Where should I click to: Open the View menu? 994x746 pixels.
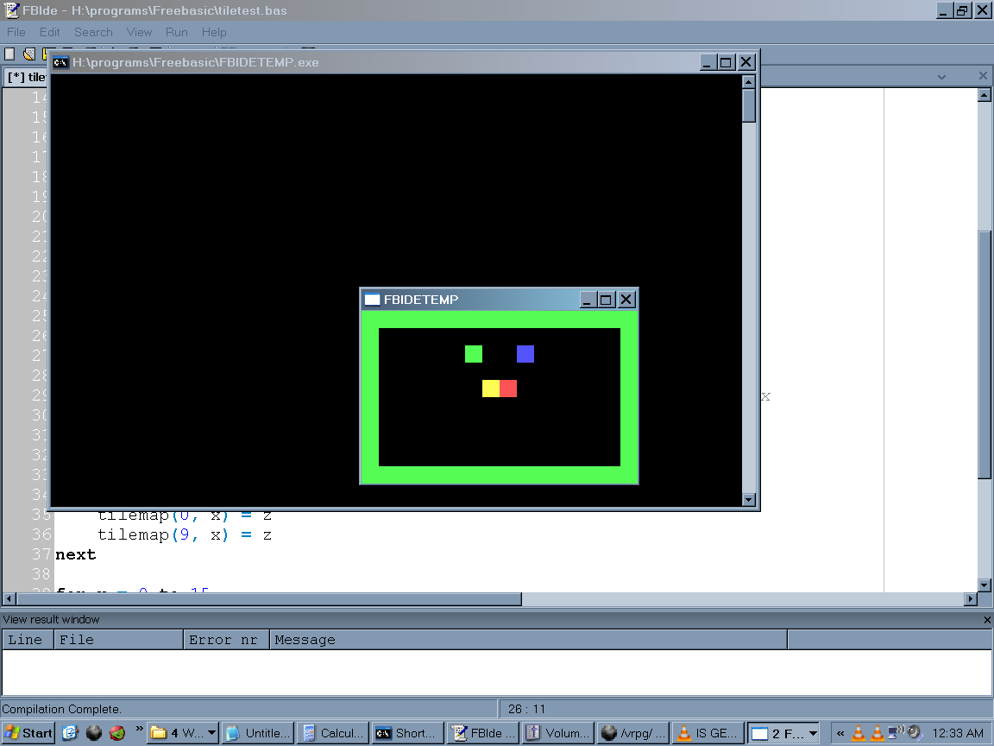click(x=139, y=32)
